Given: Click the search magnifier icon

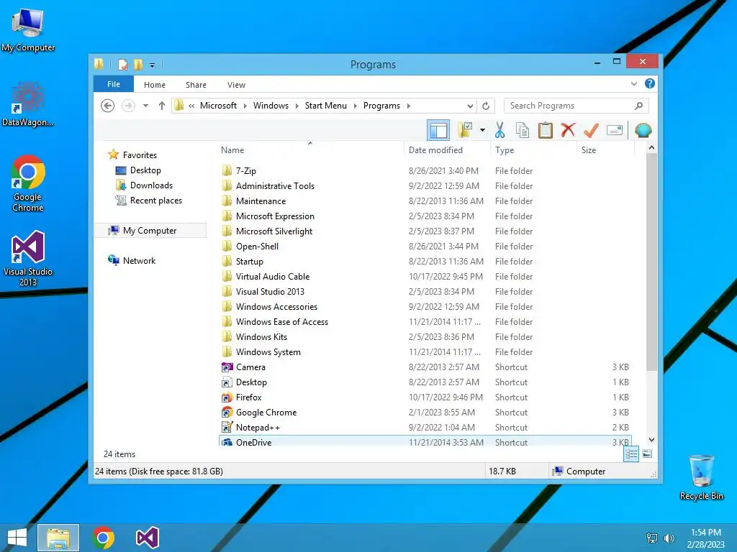Looking at the screenshot, I should [639, 106].
